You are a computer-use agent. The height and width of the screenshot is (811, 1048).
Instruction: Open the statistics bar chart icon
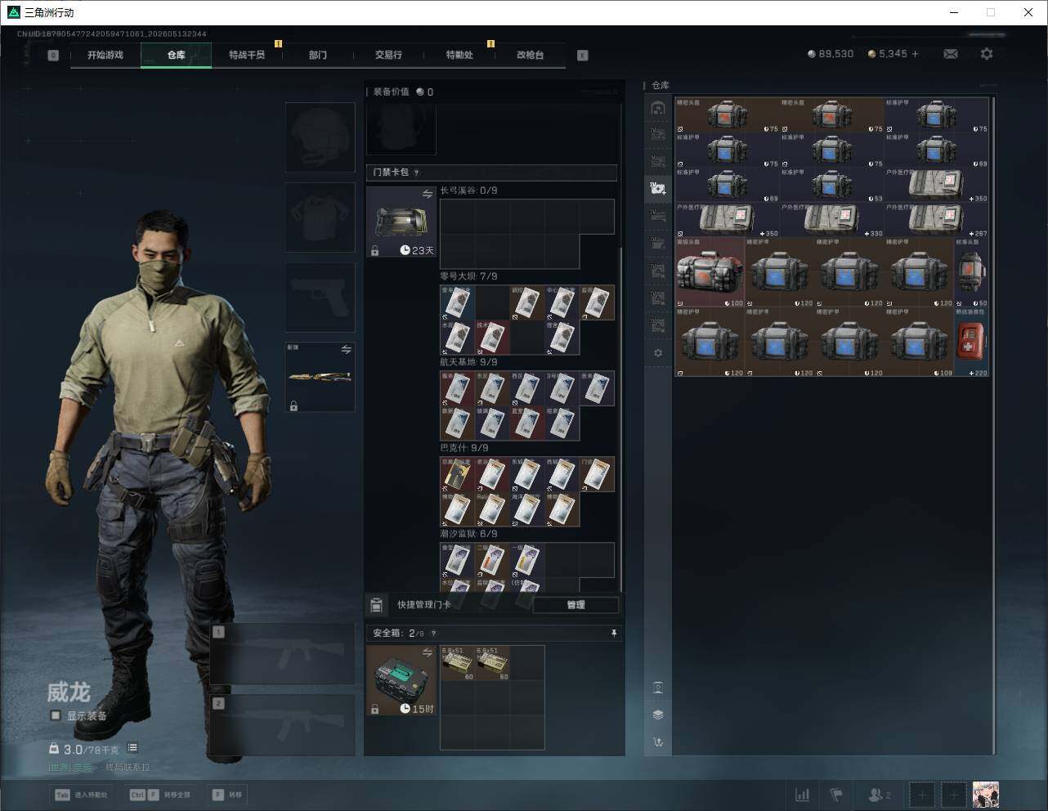coord(803,795)
